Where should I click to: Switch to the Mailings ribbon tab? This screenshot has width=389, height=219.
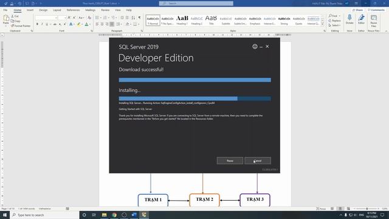pos(91,10)
